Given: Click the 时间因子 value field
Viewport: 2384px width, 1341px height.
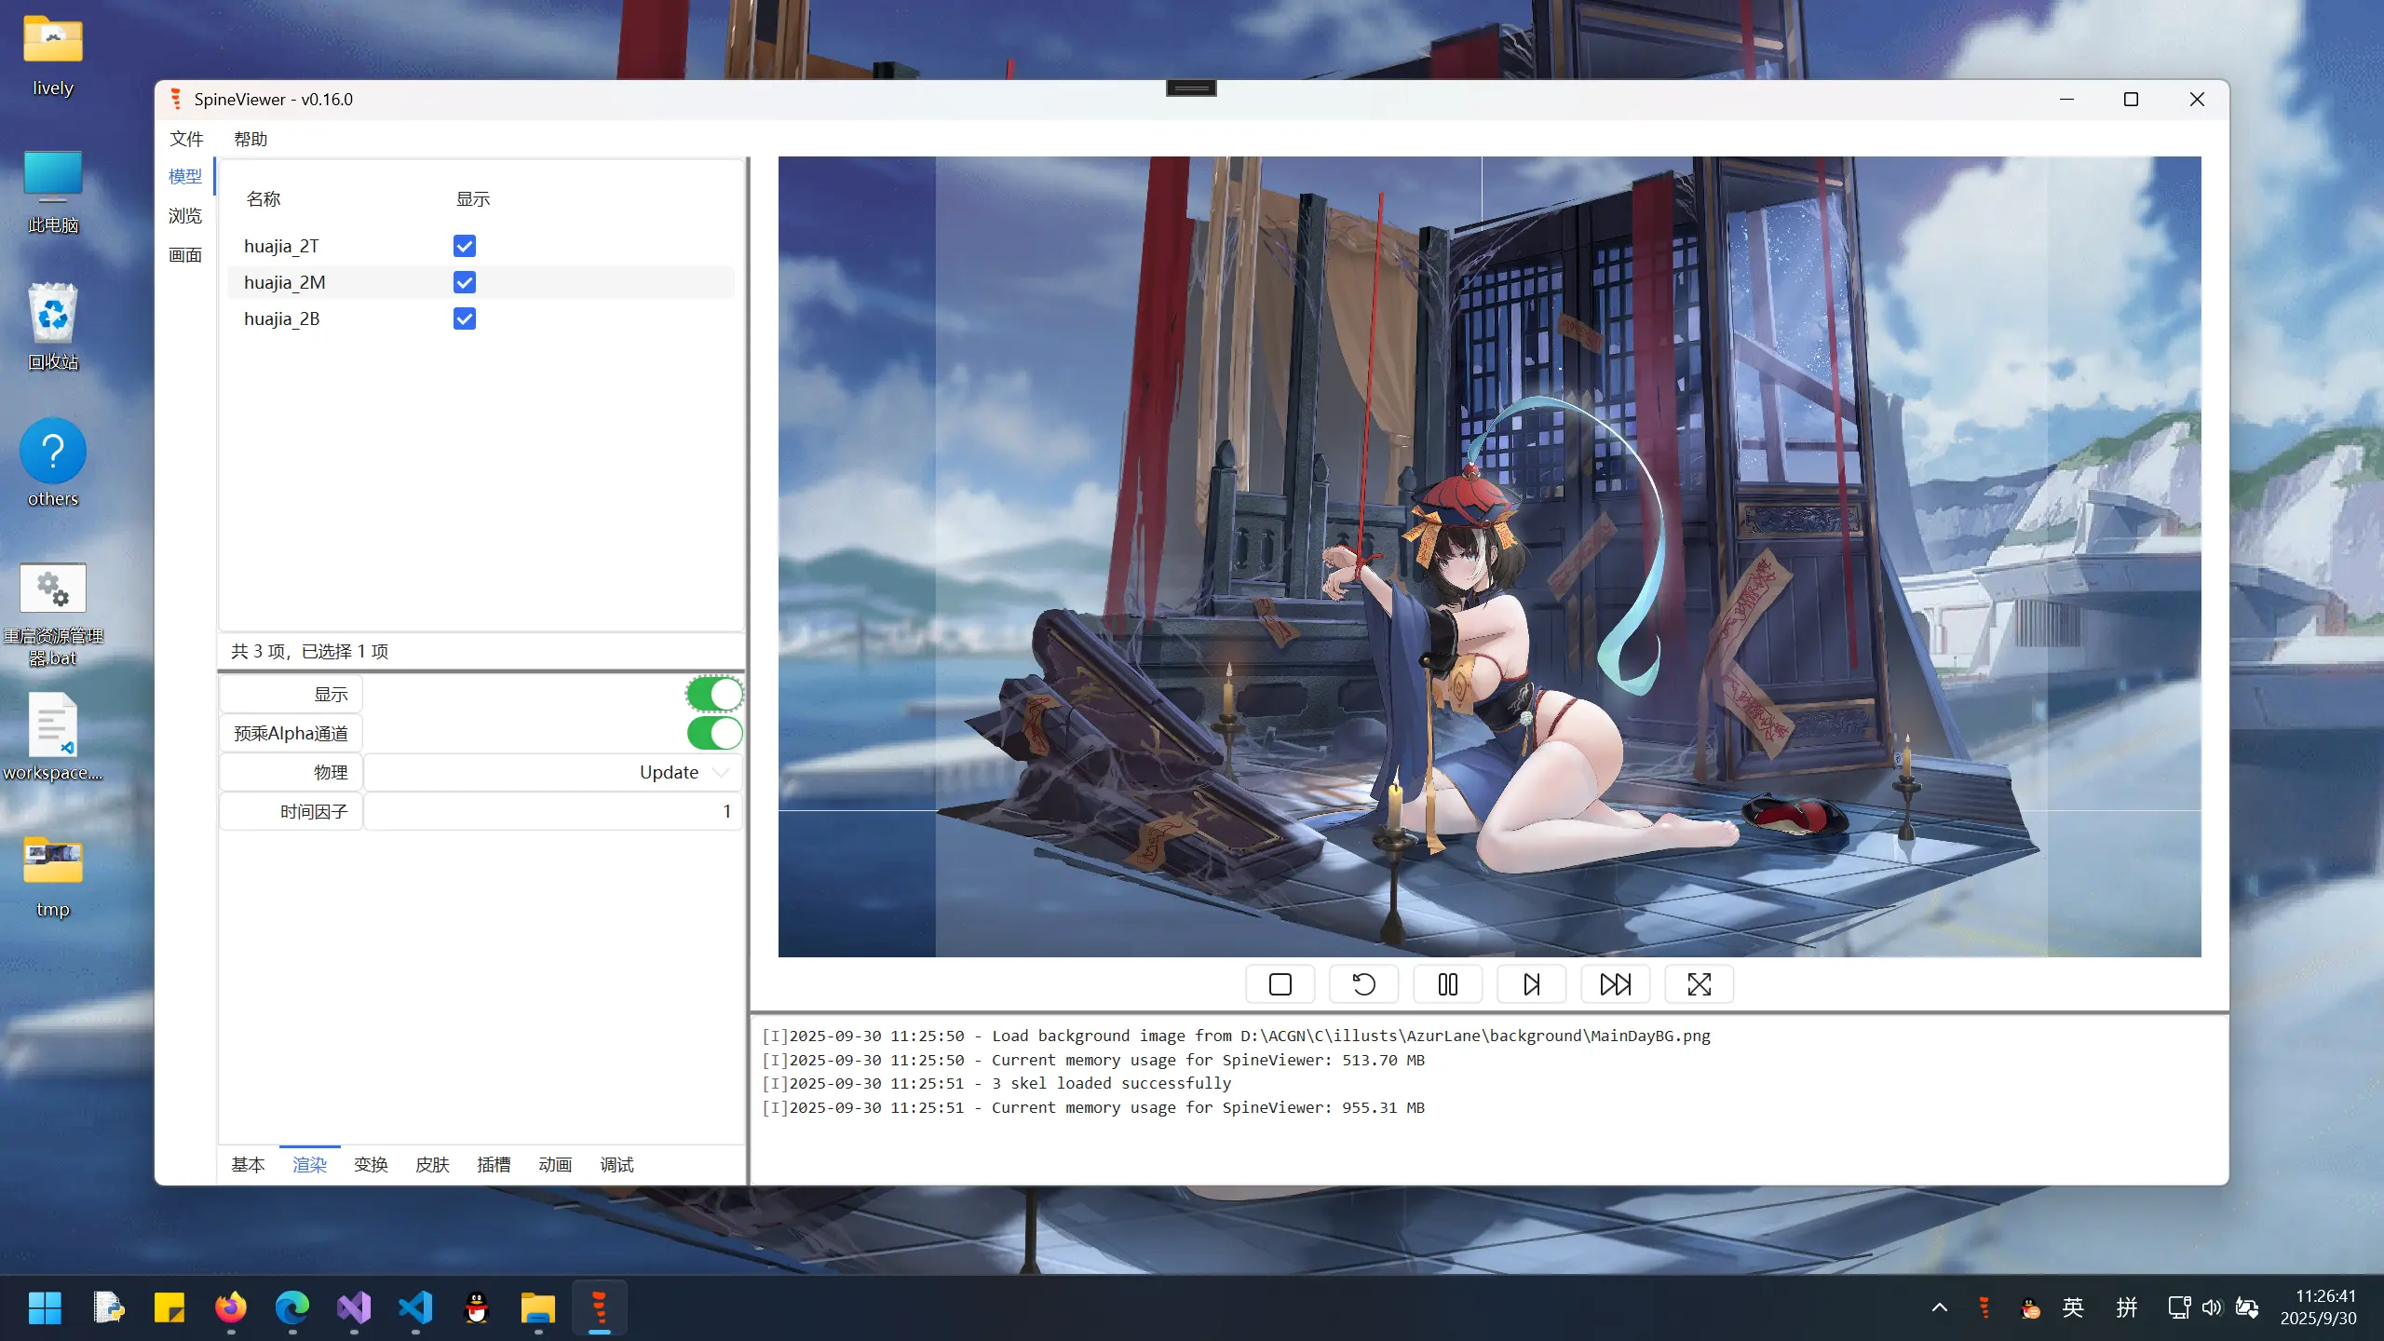Looking at the screenshot, I should pos(553,811).
